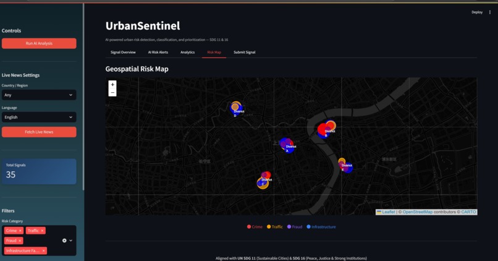Click the Filters heading in sidebar

[8, 211]
